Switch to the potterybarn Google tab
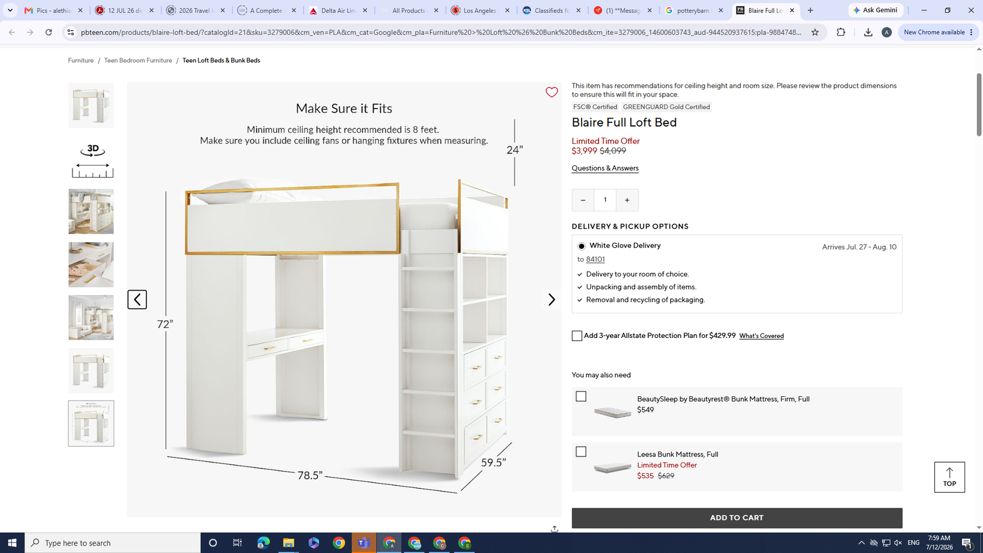The image size is (983, 553). (x=693, y=10)
